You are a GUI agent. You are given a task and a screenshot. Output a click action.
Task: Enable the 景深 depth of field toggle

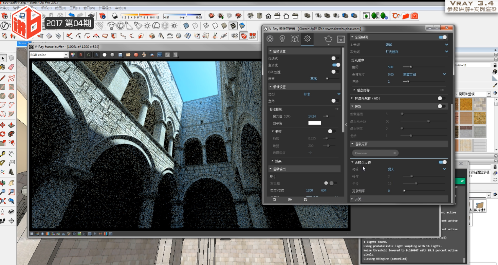331,131
